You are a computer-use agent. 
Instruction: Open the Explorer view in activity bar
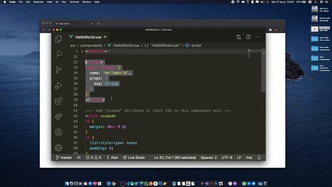point(59,39)
